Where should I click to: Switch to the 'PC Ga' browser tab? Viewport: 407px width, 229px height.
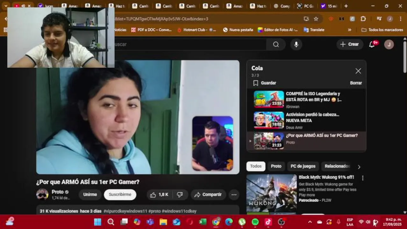[305, 6]
